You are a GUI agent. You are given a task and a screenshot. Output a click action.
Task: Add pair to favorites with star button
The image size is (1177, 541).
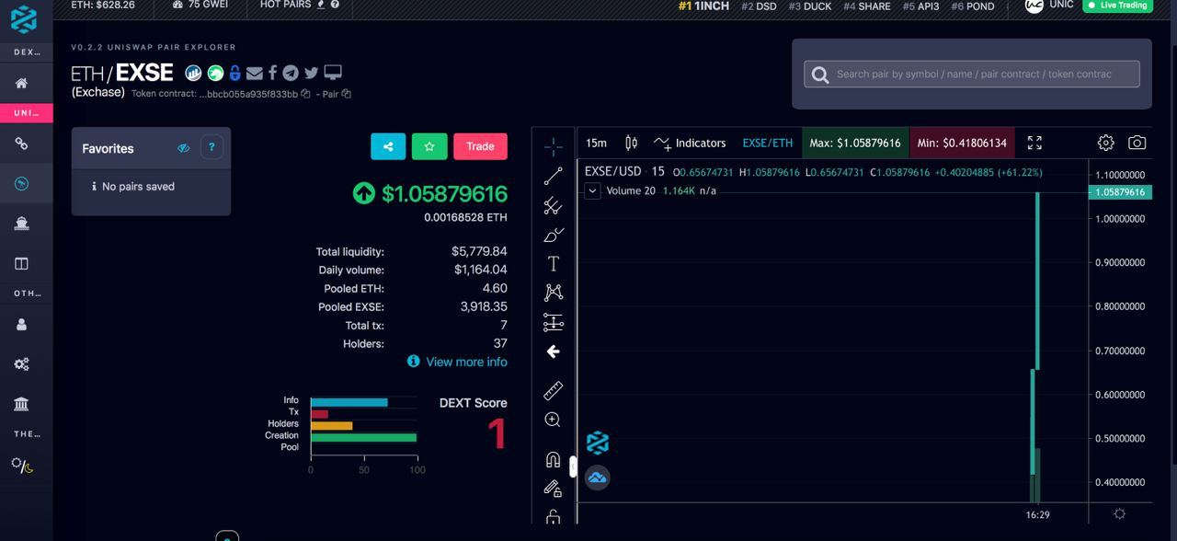pos(429,146)
